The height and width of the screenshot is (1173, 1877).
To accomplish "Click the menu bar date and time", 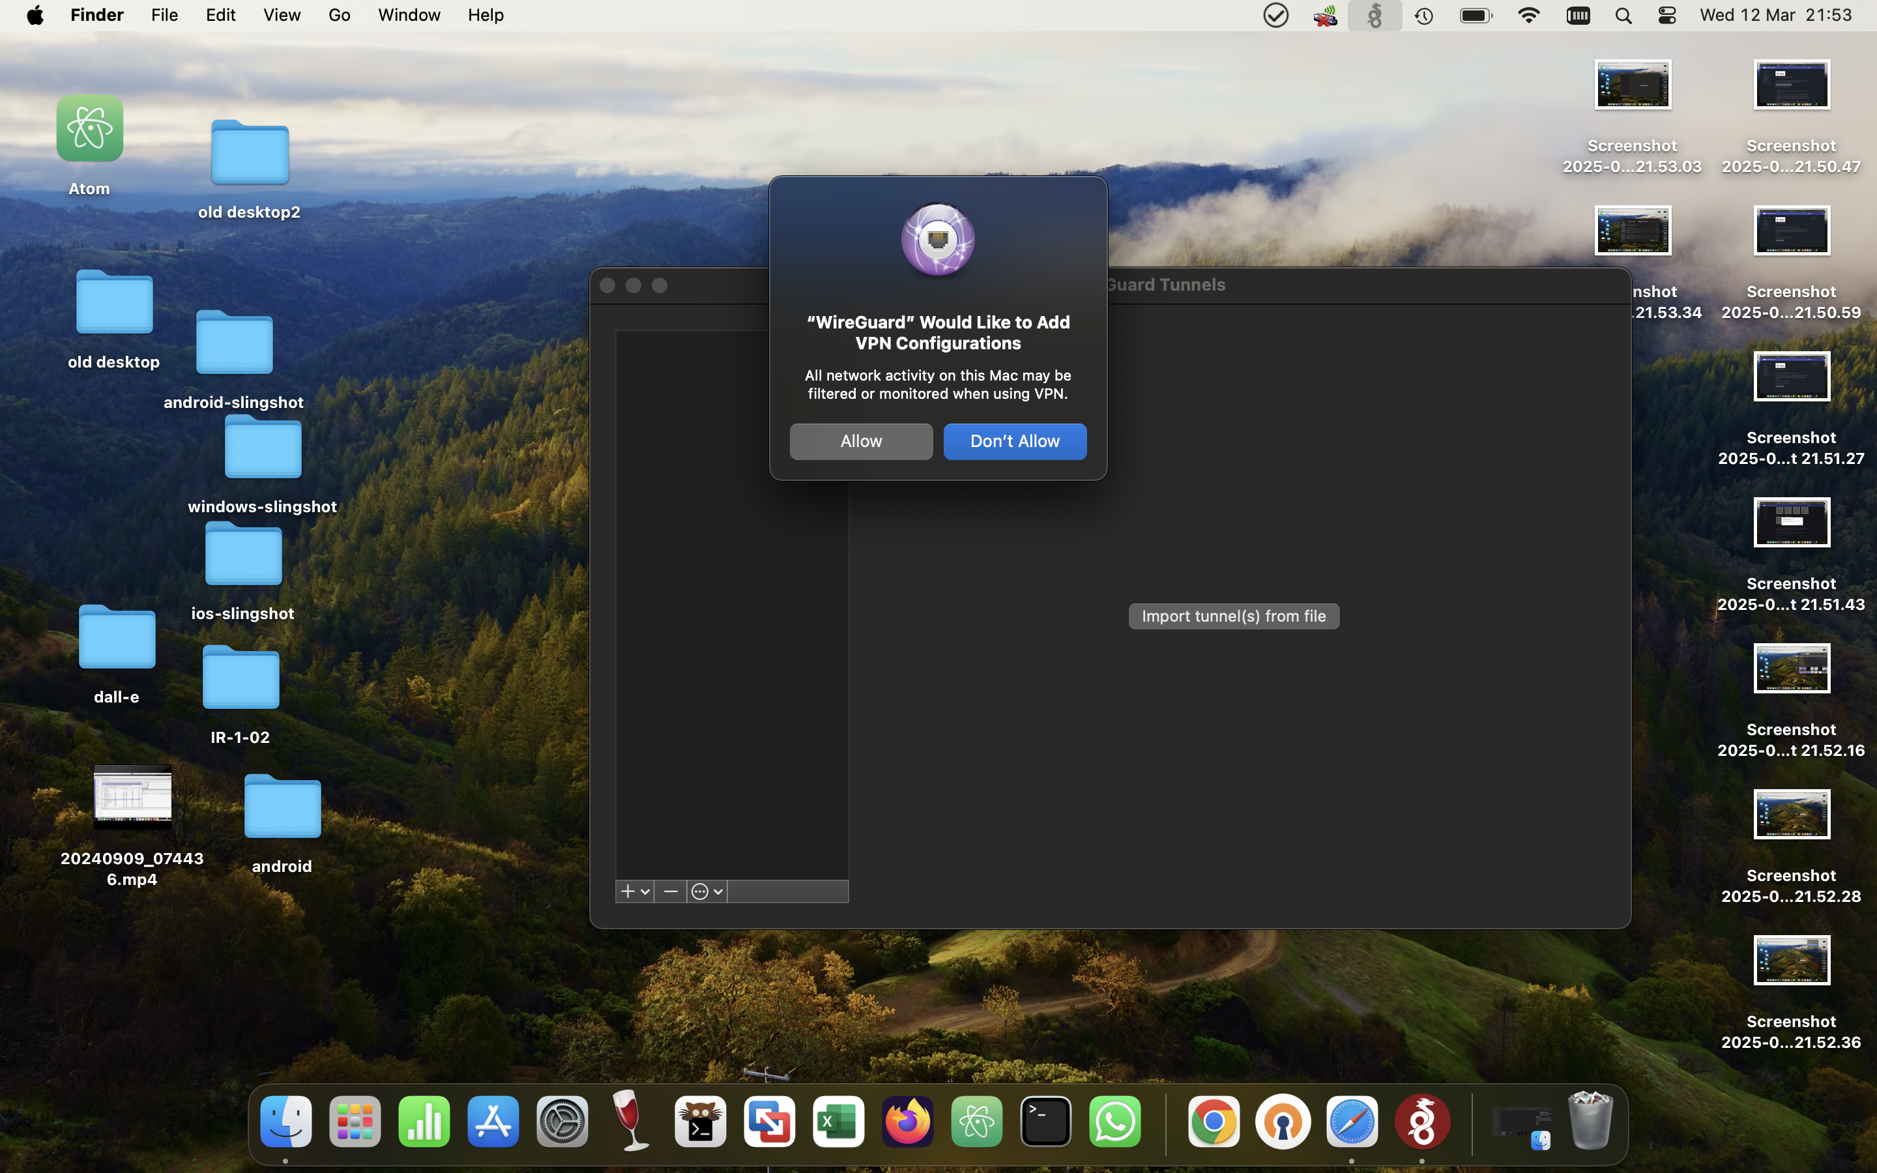I will [1776, 16].
